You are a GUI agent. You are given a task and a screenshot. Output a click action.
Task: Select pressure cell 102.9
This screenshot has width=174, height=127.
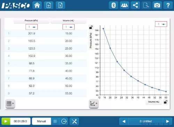(x=32, y=56)
